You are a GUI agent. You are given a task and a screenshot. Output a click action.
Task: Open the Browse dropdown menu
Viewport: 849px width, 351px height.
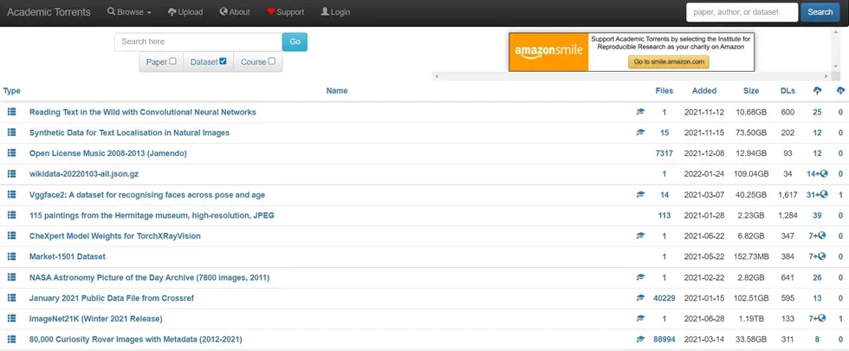[129, 12]
